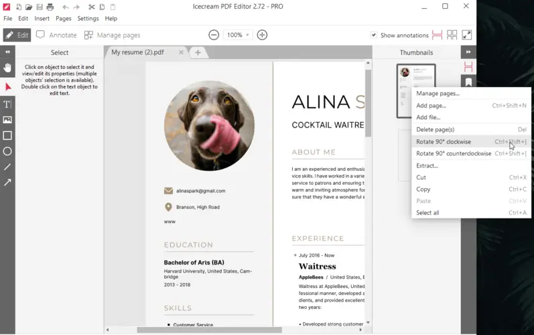
Task: Click the vertical scrollbar thumb
Action: pyautogui.click(x=368, y=103)
